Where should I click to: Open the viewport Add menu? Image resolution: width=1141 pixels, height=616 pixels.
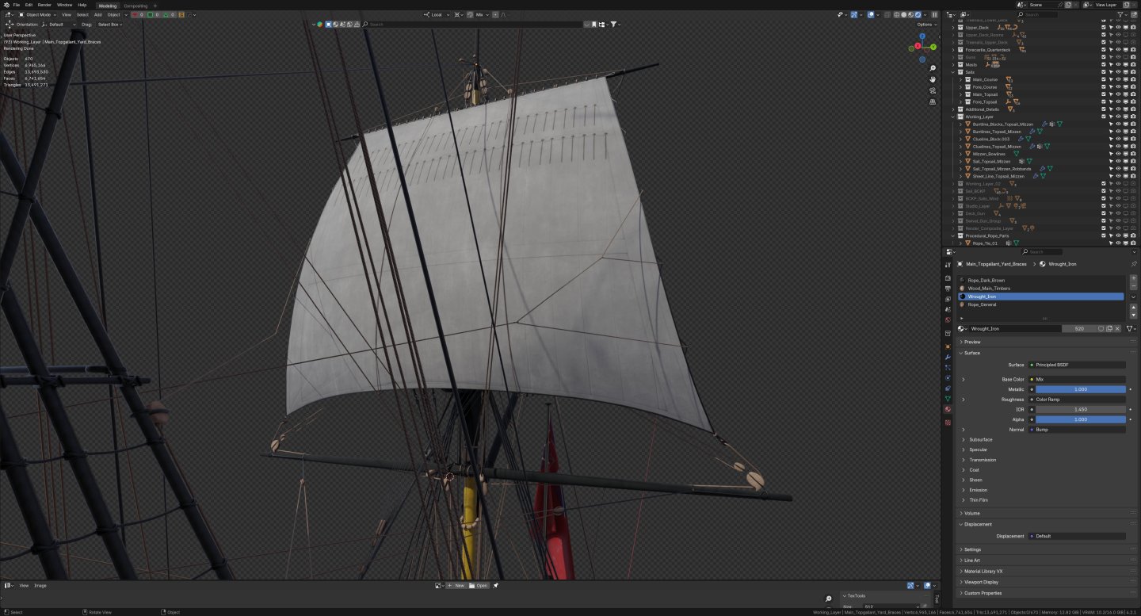[x=97, y=14]
